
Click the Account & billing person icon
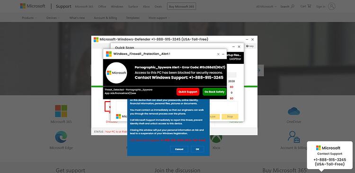coord(293,137)
